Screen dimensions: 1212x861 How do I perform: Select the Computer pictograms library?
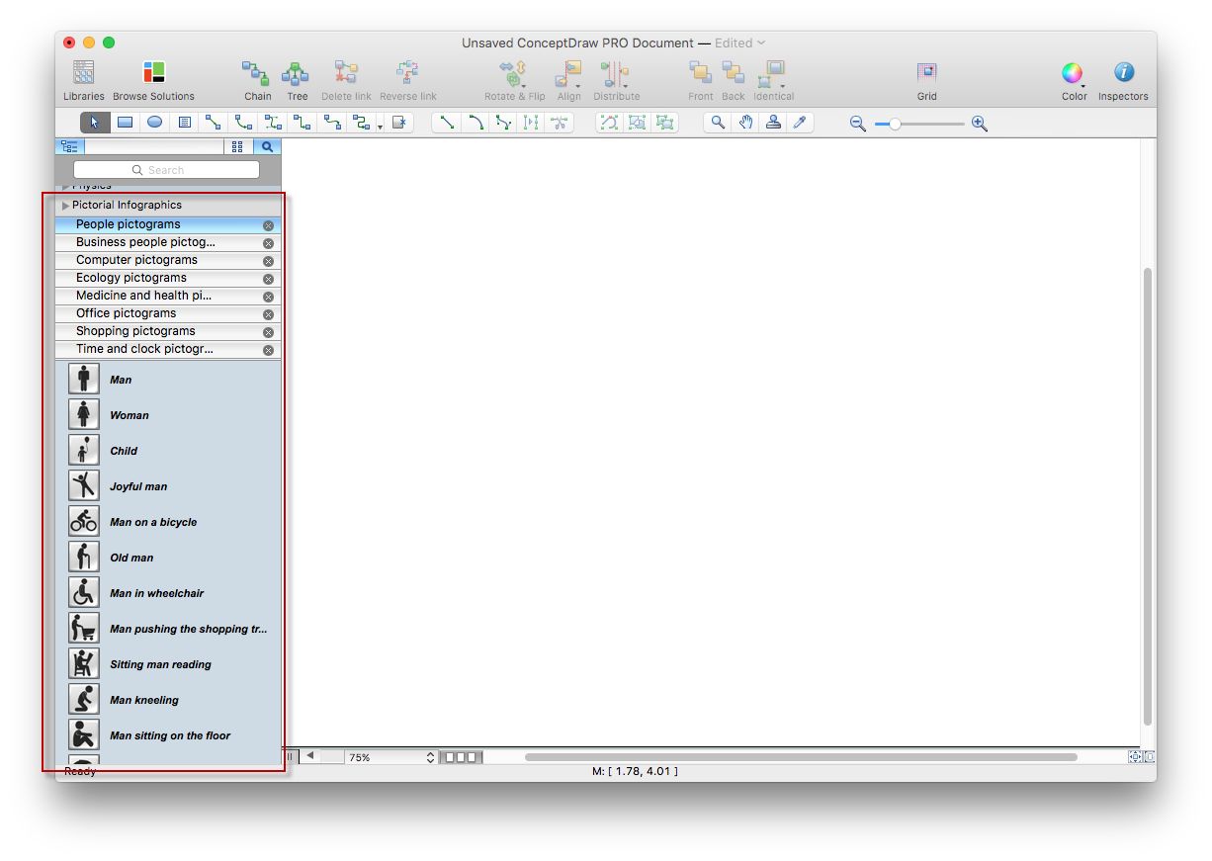click(136, 260)
